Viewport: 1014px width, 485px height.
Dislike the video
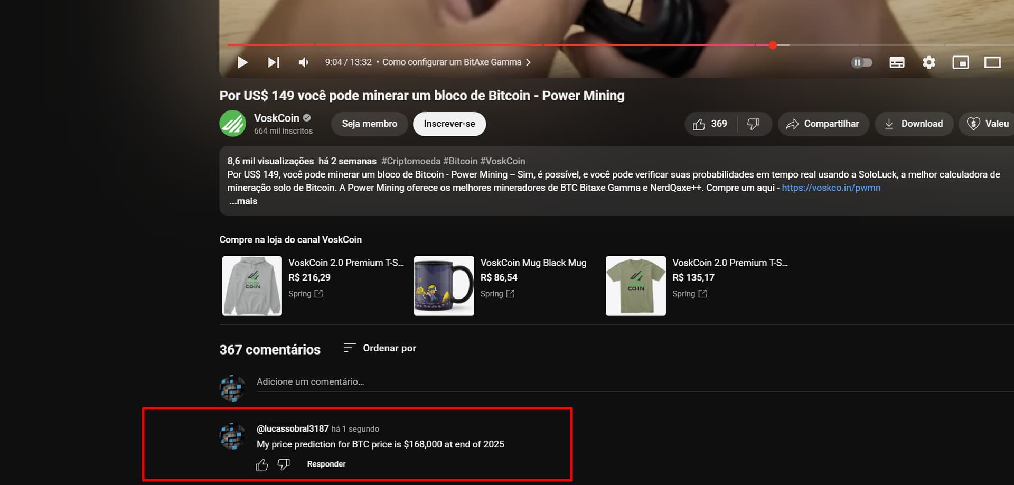[x=754, y=124]
